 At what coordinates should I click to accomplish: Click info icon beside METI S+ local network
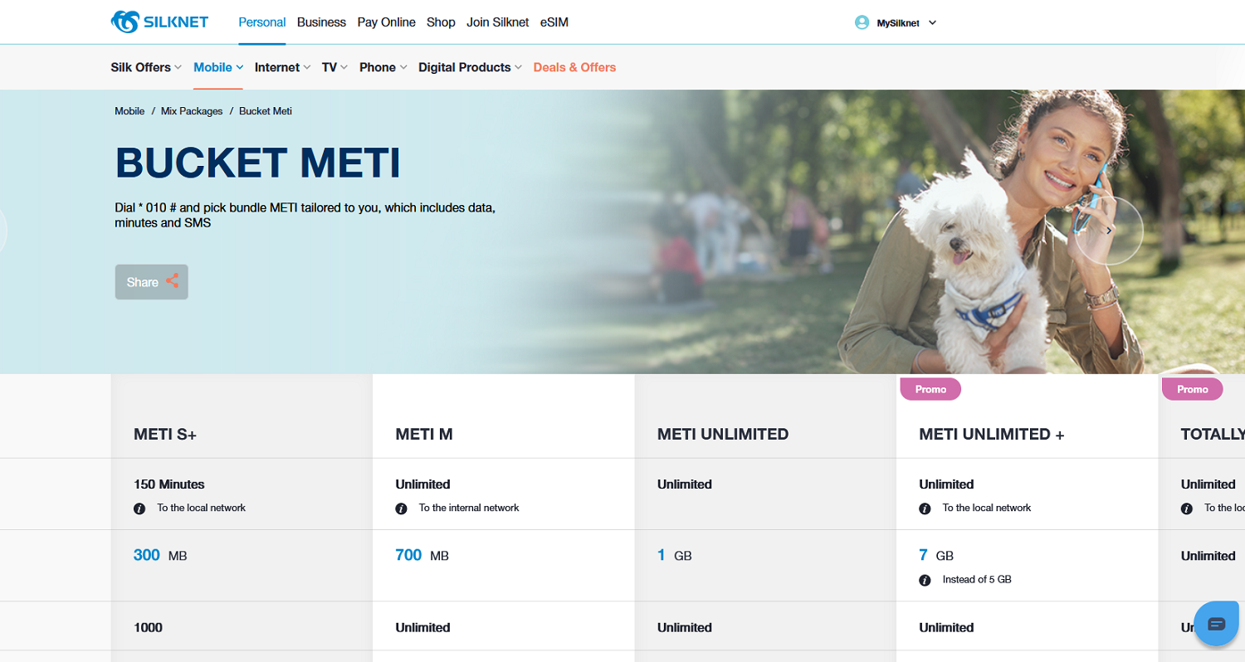click(x=139, y=509)
